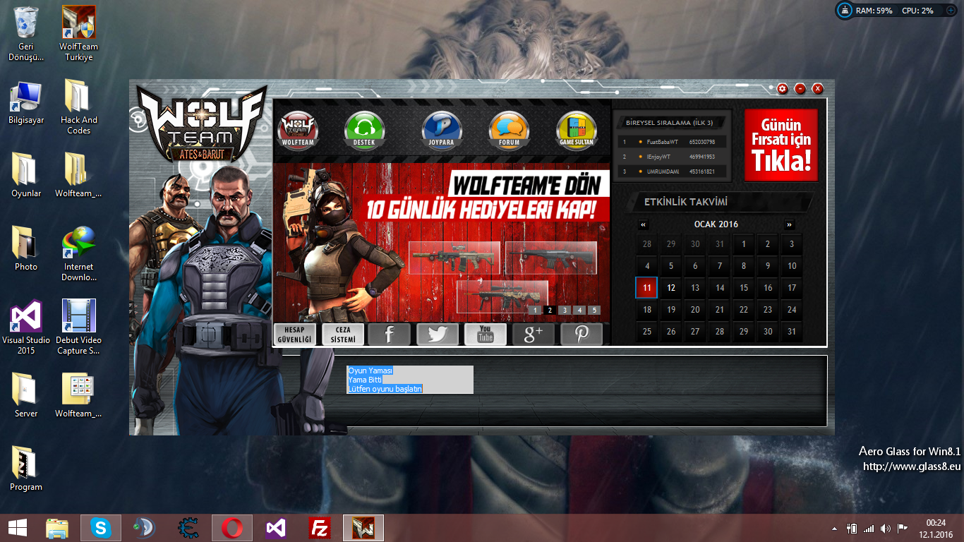Go to next month in calendar
The width and height of the screenshot is (964, 542).
click(x=789, y=225)
